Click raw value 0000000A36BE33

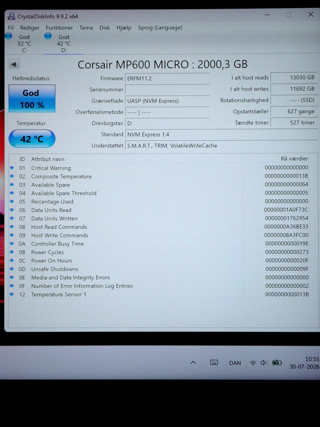tap(286, 227)
